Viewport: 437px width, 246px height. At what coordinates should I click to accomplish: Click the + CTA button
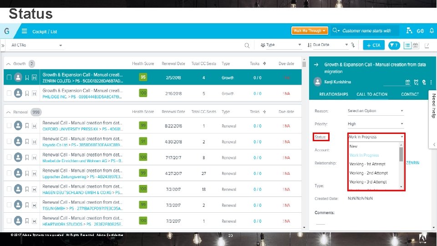[373, 45]
